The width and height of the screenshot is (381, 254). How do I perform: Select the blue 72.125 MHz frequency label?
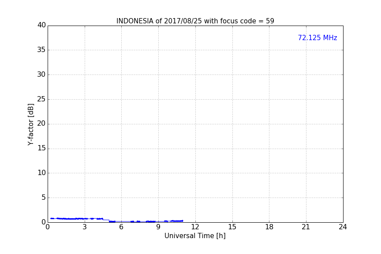coord(317,37)
